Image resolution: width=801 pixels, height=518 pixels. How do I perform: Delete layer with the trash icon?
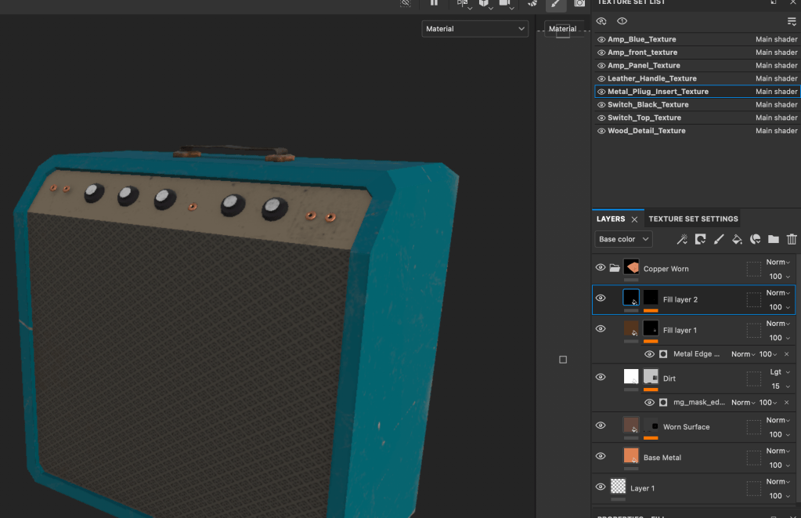click(792, 239)
